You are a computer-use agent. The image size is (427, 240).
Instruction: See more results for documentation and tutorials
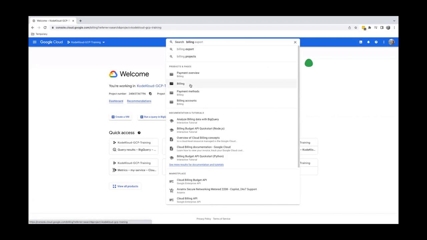pos(196,165)
